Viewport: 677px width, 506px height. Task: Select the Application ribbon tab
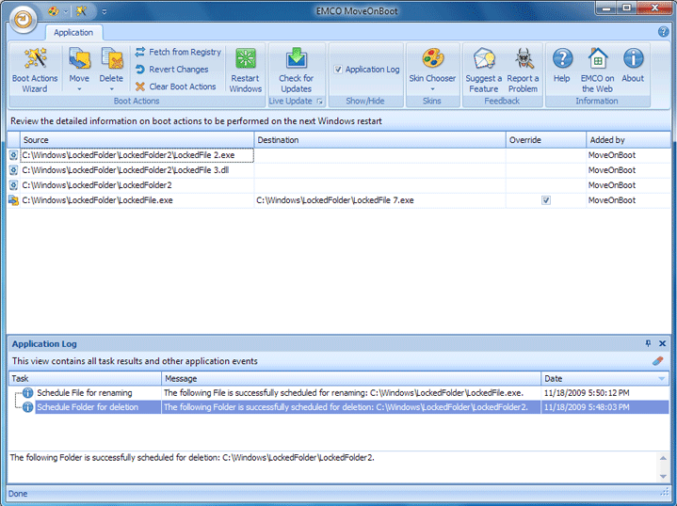[x=73, y=32]
